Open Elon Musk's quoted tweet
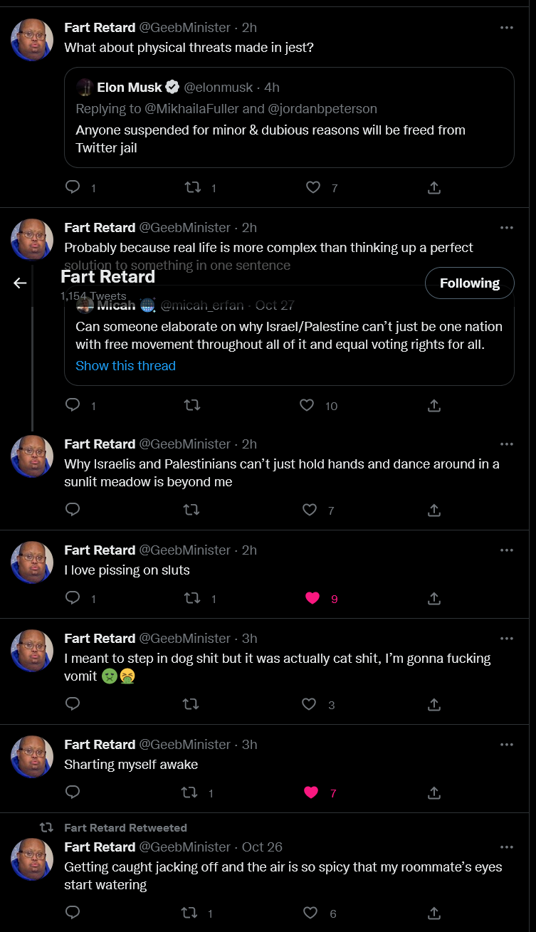 [289, 117]
